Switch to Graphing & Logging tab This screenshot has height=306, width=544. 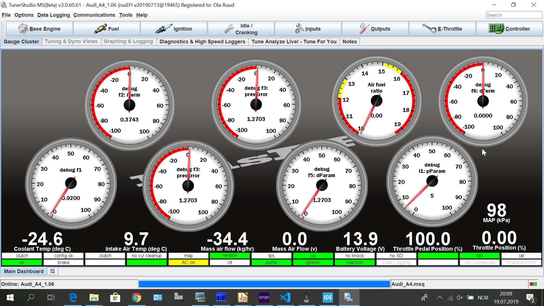point(128,41)
